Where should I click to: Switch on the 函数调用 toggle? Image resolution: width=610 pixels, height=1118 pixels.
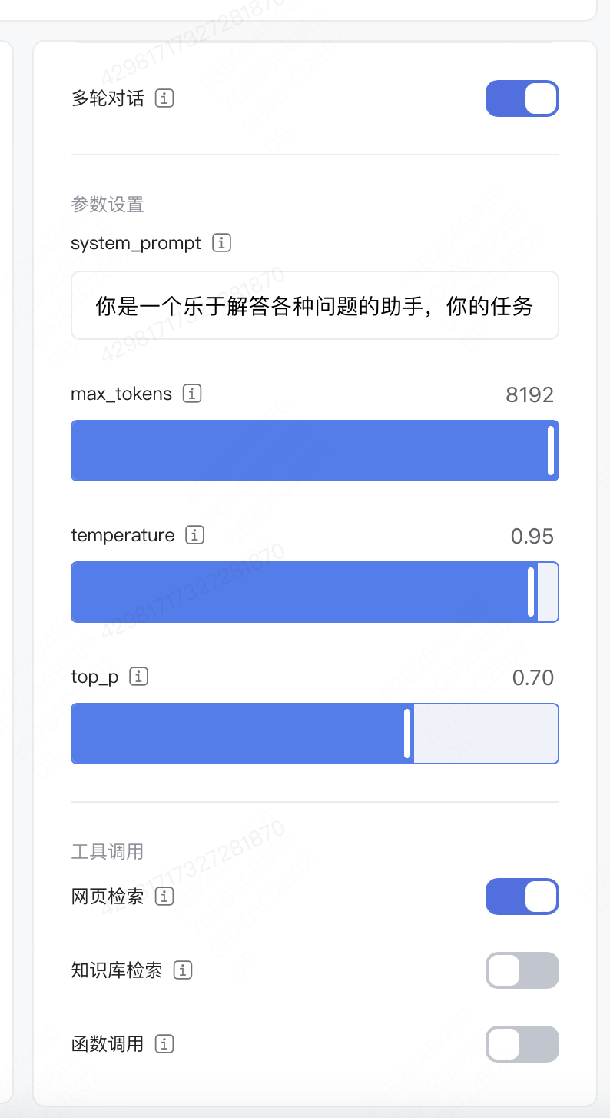(x=522, y=1044)
